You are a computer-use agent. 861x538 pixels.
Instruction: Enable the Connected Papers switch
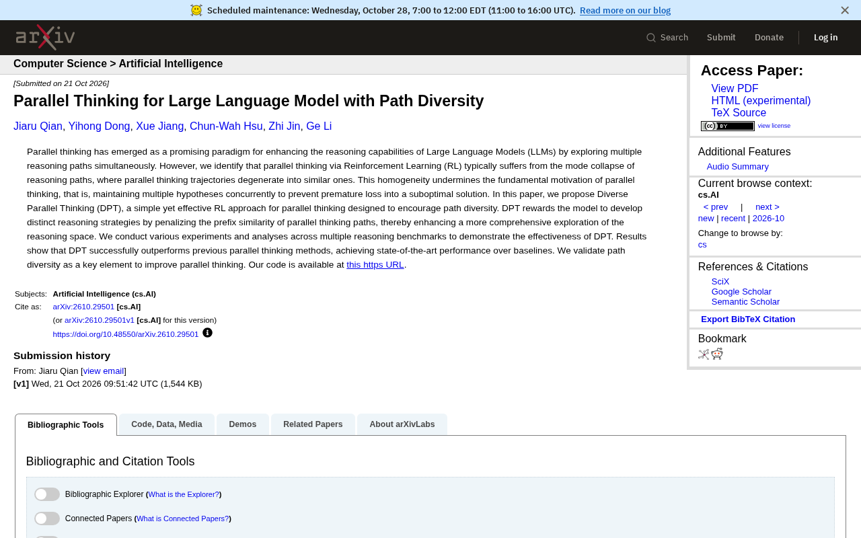[47, 518]
